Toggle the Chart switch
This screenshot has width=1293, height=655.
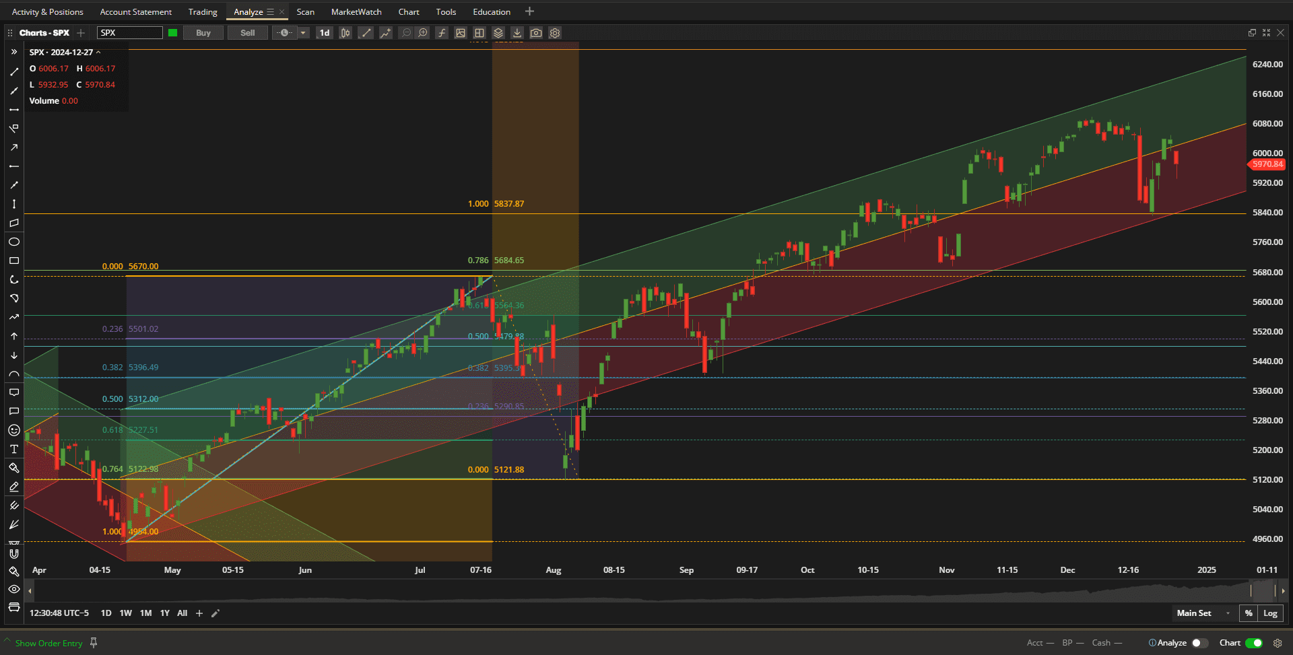(x=1254, y=643)
